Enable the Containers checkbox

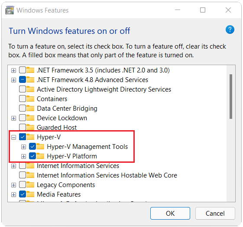pyautogui.click(x=23, y=99)
